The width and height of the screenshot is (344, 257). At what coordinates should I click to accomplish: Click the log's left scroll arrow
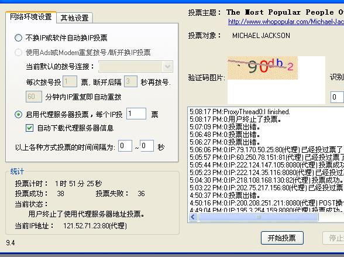coord(193,217)
